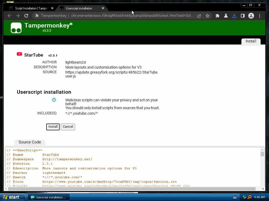269x201 pixels.
Task: Click the @name StarTube code line
Action: click(33, 155)
